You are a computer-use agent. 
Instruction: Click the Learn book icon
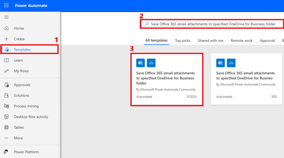6,60
